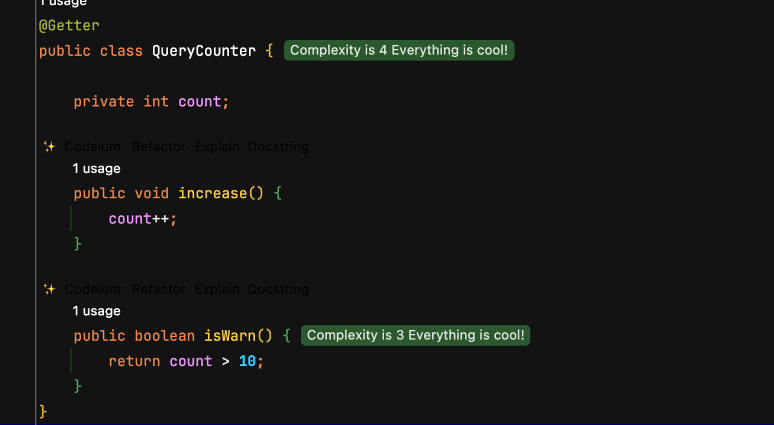The height and width of the screenshot is (425, 774).
Task: Click the 'Complexity is 3' badge on isWarn
Action: tap(415, 335)
